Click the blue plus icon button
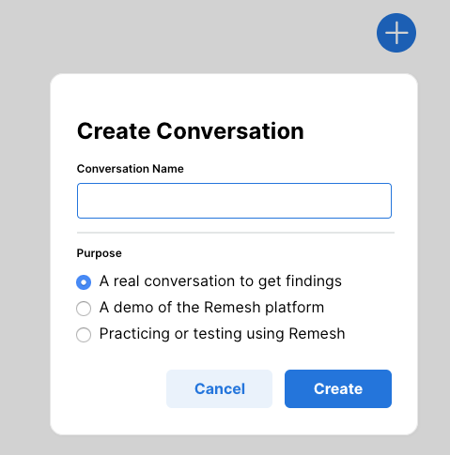450x455 pixels. [396, 33]
